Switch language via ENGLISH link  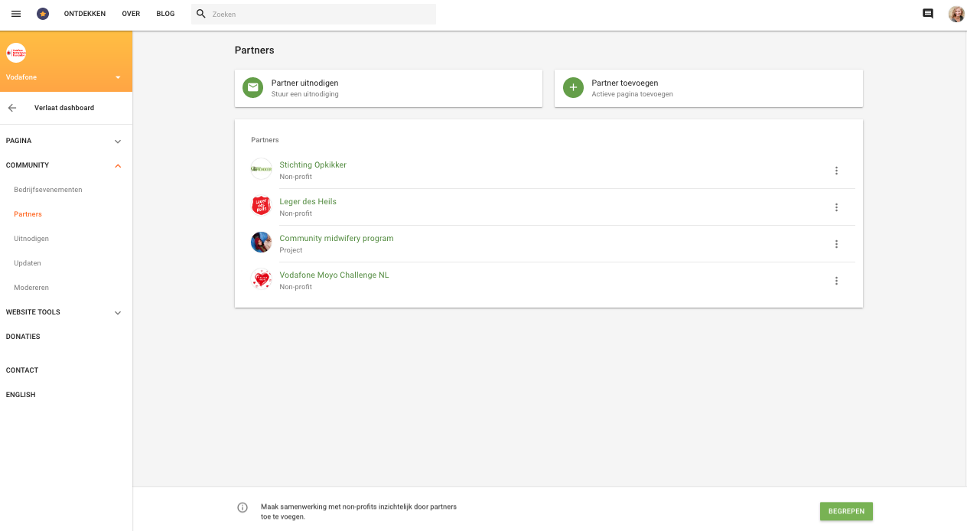pos(21,395)
